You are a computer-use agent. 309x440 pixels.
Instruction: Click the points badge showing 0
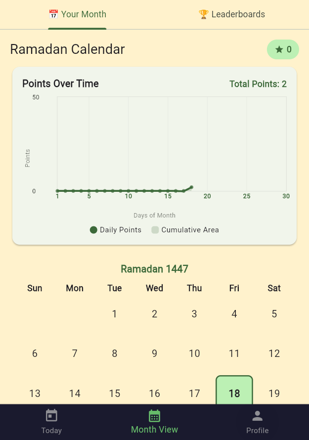[x=283, y=49]
